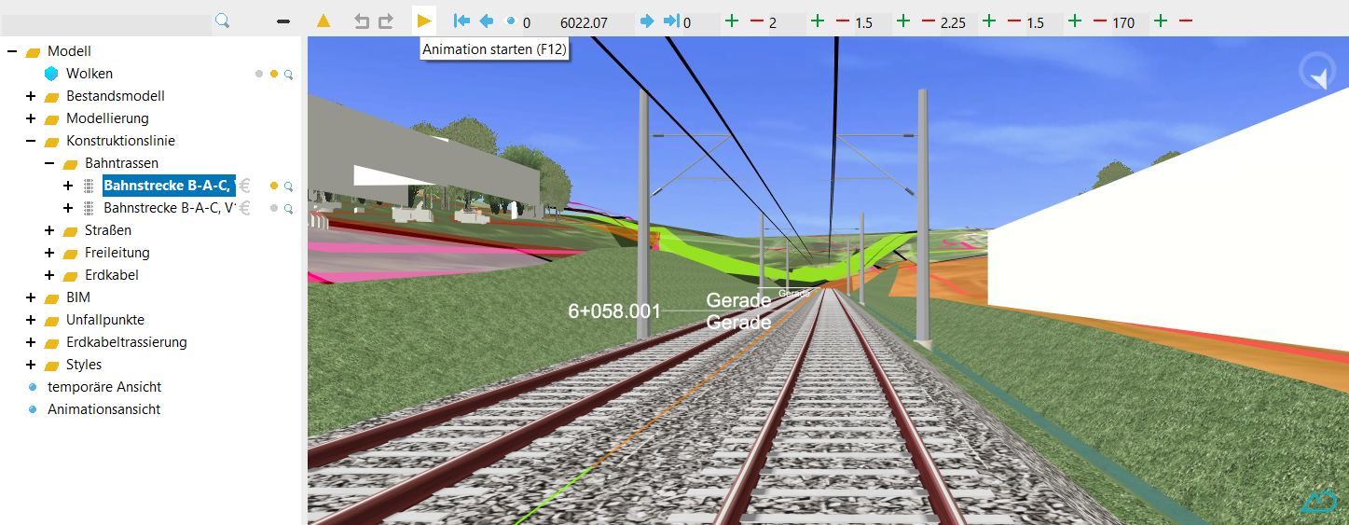
Task: Toggle grey visibility dot of second Bahnstrecke
Action: click(274, 208)
